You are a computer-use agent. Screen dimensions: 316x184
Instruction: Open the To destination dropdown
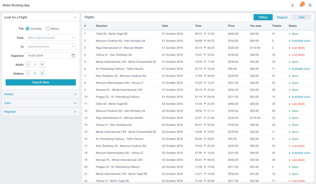coord(51,46)
